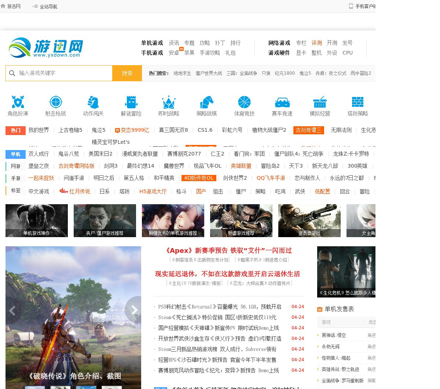This screenshot has height=389, width=440.
Task: Open the 角色扮演 category icon
Action: click(18, 102)
